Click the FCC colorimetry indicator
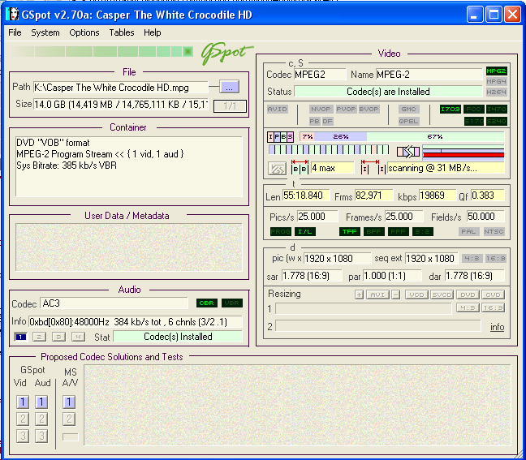526x460 pixels. tap(473, 109)
